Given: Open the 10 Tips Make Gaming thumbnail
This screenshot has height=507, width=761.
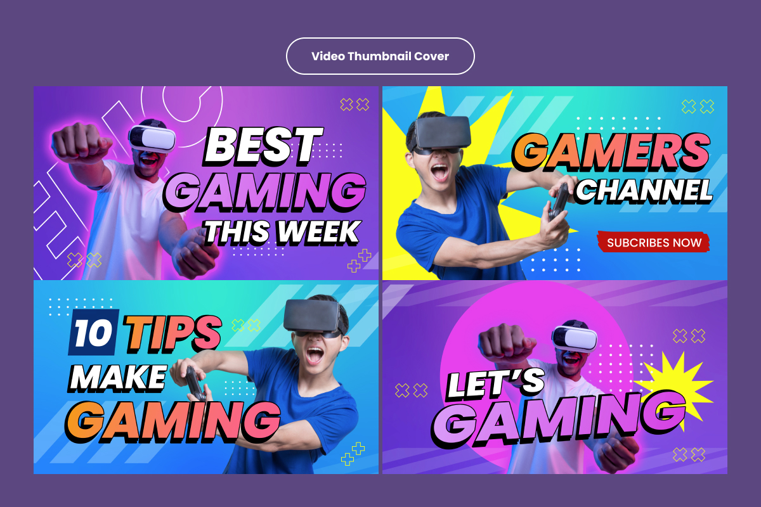Looking at the screenshot, I should [206, 377].
